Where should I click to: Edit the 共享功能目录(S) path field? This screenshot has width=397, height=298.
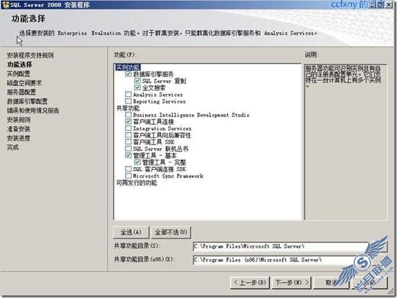point(280,246)
